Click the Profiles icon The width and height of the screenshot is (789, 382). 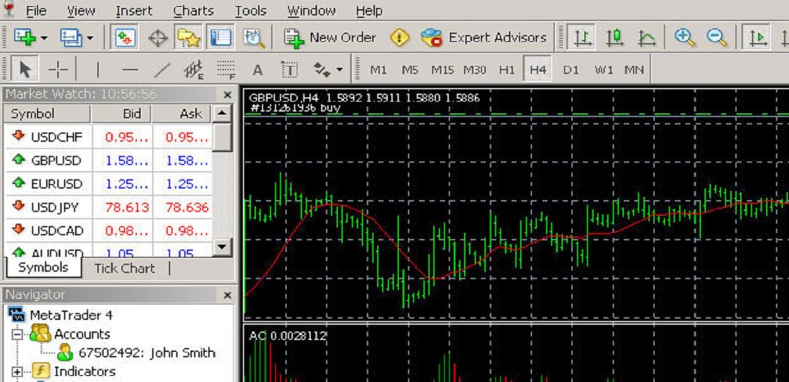(70, 38)
